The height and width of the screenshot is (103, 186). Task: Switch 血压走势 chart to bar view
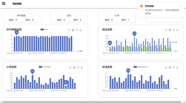click(x=170, y=30)
